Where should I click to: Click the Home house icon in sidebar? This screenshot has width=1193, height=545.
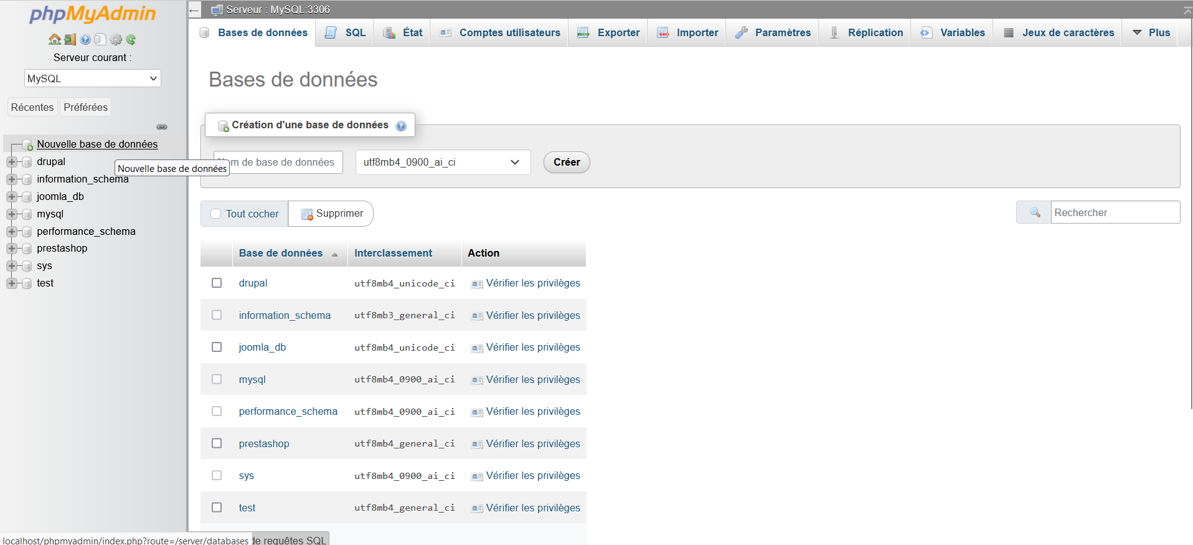tap(55, 39)
